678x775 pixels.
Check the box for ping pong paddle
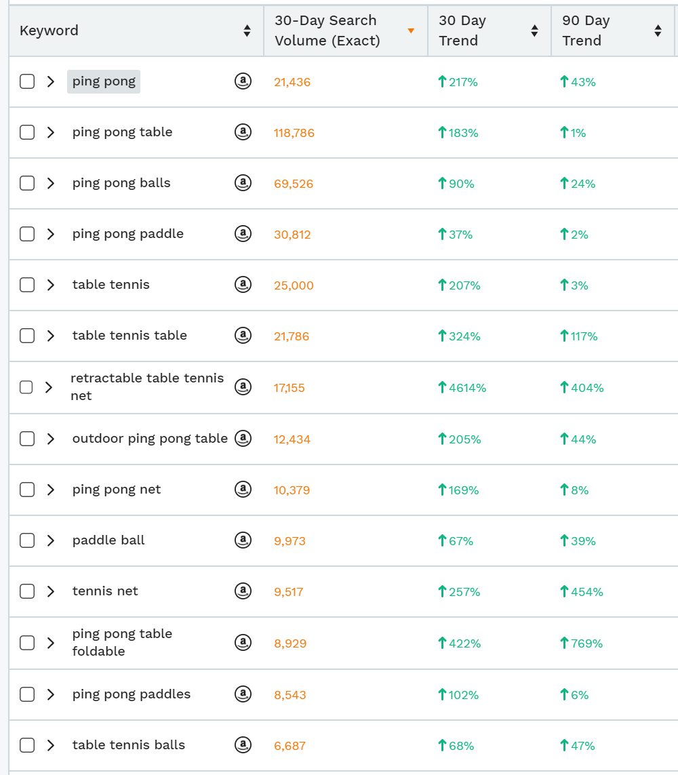point(27,234)
